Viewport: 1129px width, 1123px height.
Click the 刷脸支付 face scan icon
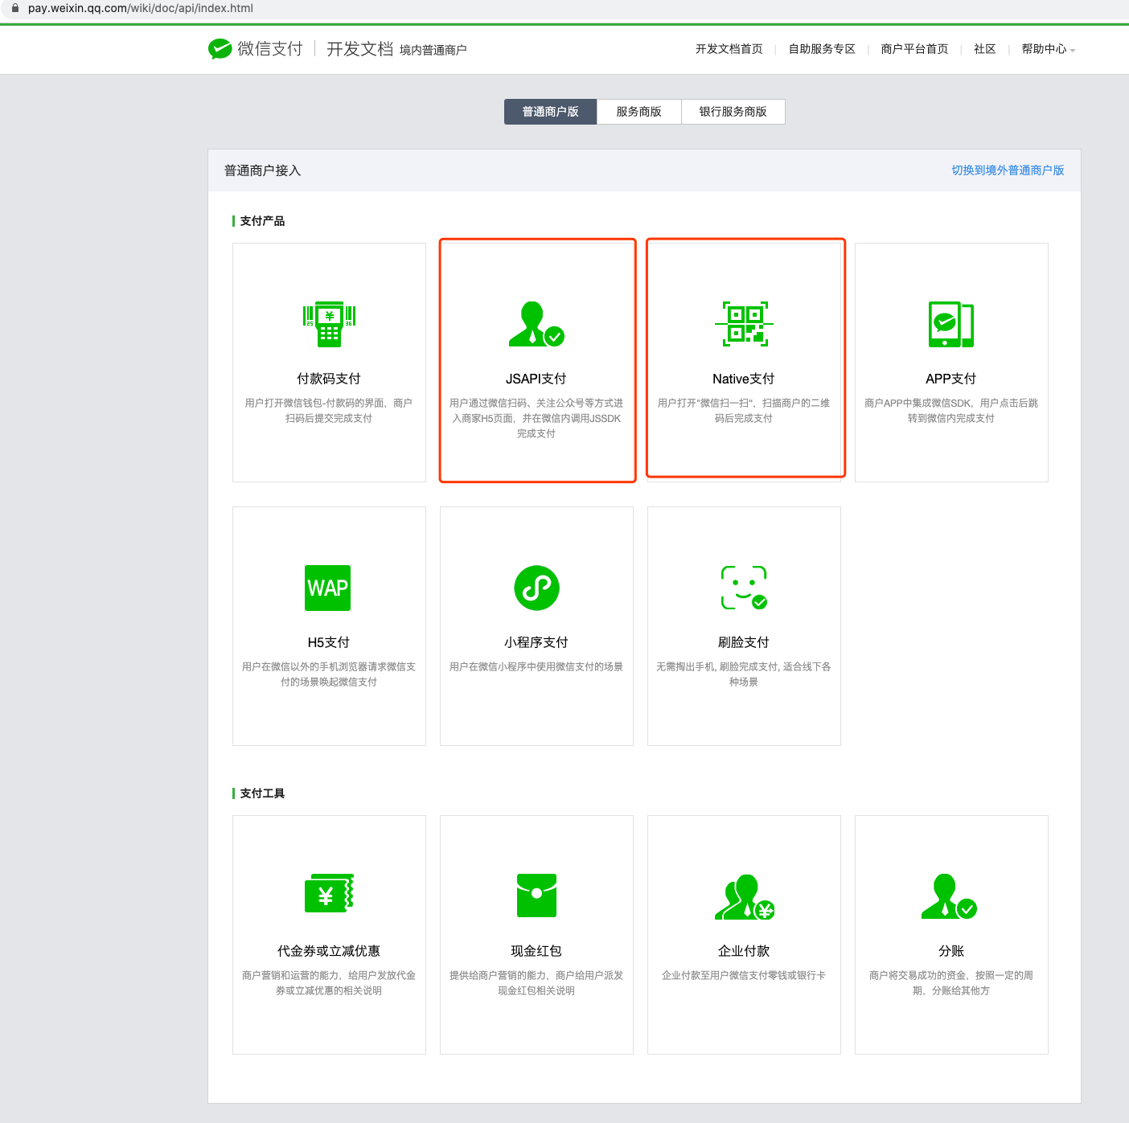pyautogui.click(x=744, y=588)
